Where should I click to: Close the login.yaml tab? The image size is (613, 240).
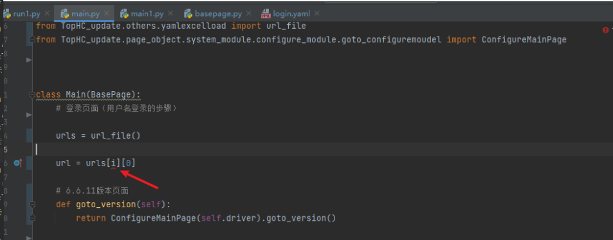[x=316, y=13]
